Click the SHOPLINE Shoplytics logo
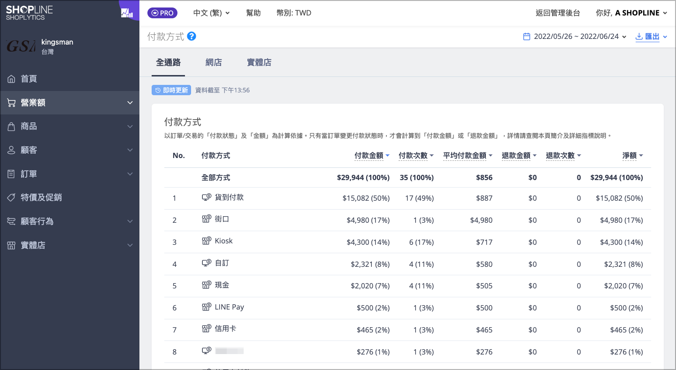Viewport: 676px width, 370px height. (29, 13)
